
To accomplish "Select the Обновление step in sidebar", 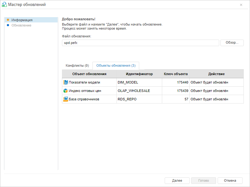I will [31, 25].
